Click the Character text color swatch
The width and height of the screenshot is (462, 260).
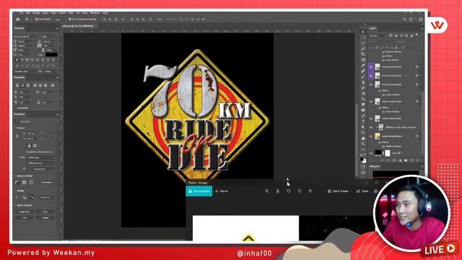coord(51,55)
